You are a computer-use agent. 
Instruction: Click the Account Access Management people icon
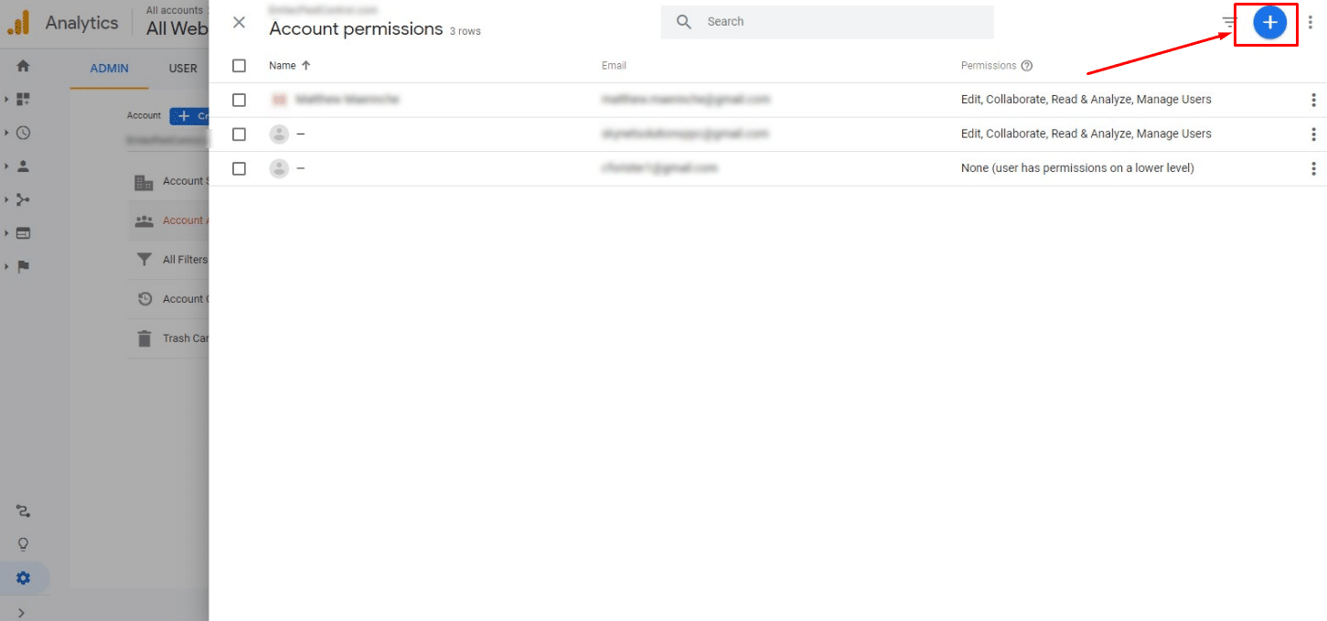(144, 220)
